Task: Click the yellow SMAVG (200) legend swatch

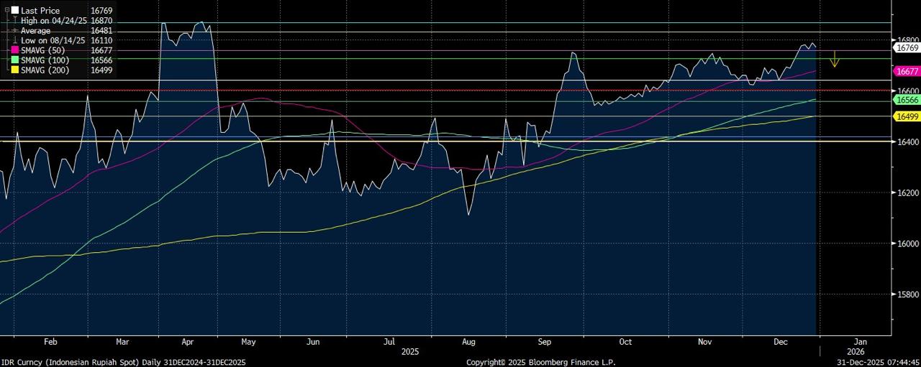Action: (14, 70)
